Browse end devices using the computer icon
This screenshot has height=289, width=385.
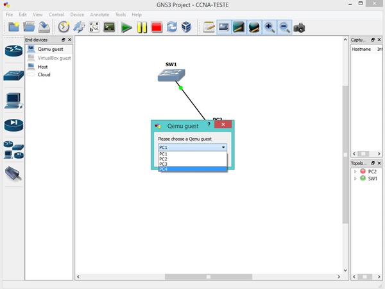tap(13, 101)
